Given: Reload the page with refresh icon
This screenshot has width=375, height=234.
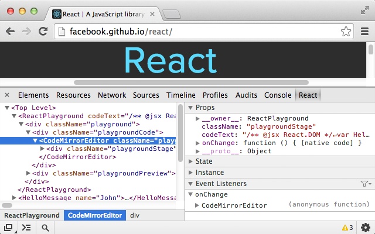Looking at the screenshot, I should [43, 31].
